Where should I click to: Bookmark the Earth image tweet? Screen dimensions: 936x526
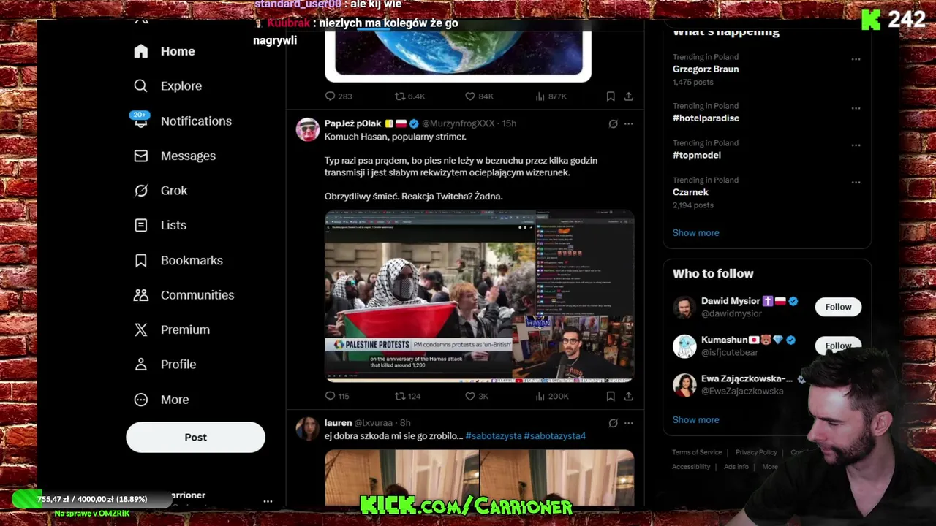611,96
